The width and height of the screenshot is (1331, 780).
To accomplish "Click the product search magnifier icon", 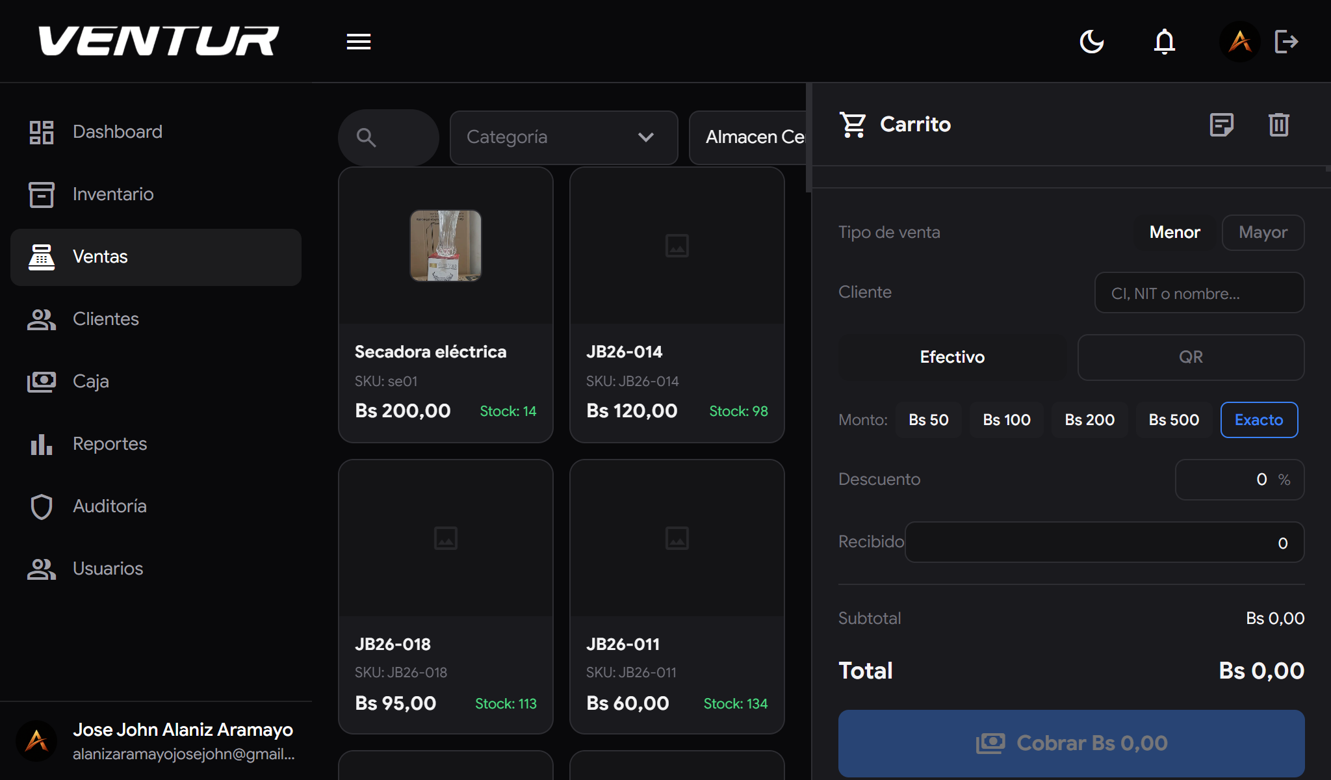I will tap(366, 137).
